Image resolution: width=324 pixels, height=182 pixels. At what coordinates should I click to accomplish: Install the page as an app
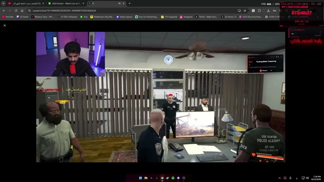tap(239, 11)
